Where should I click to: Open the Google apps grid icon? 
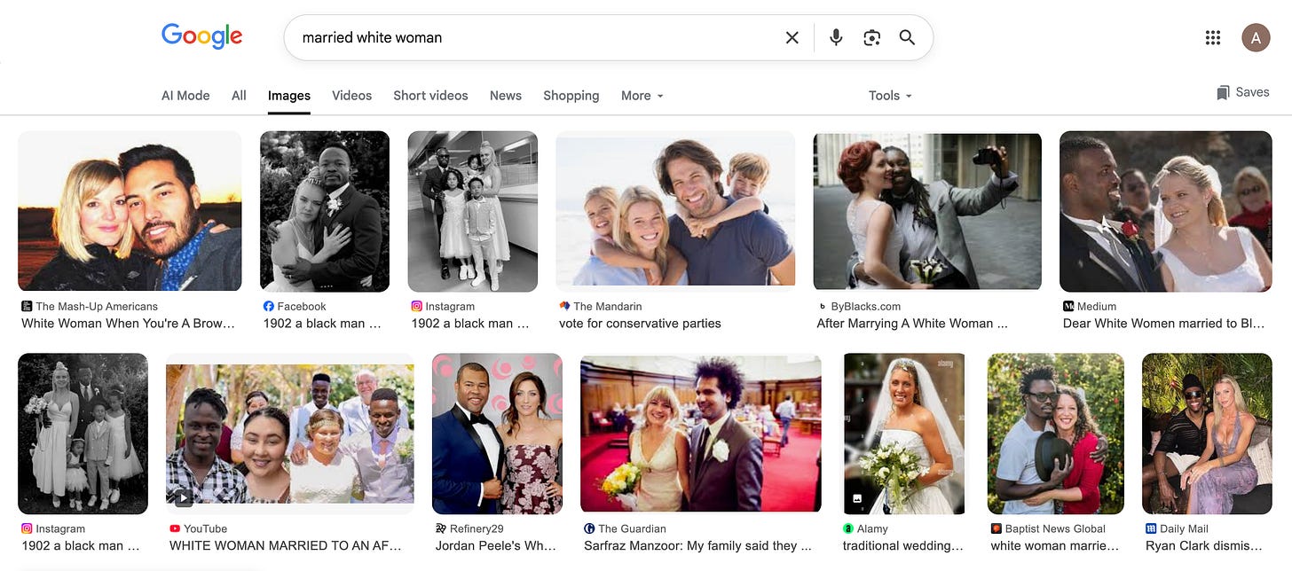(x=1213, y=37)
